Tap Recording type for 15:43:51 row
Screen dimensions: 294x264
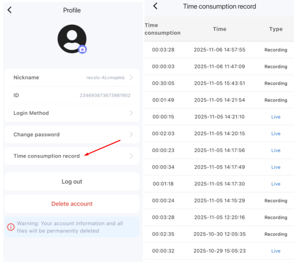point(276,84)
